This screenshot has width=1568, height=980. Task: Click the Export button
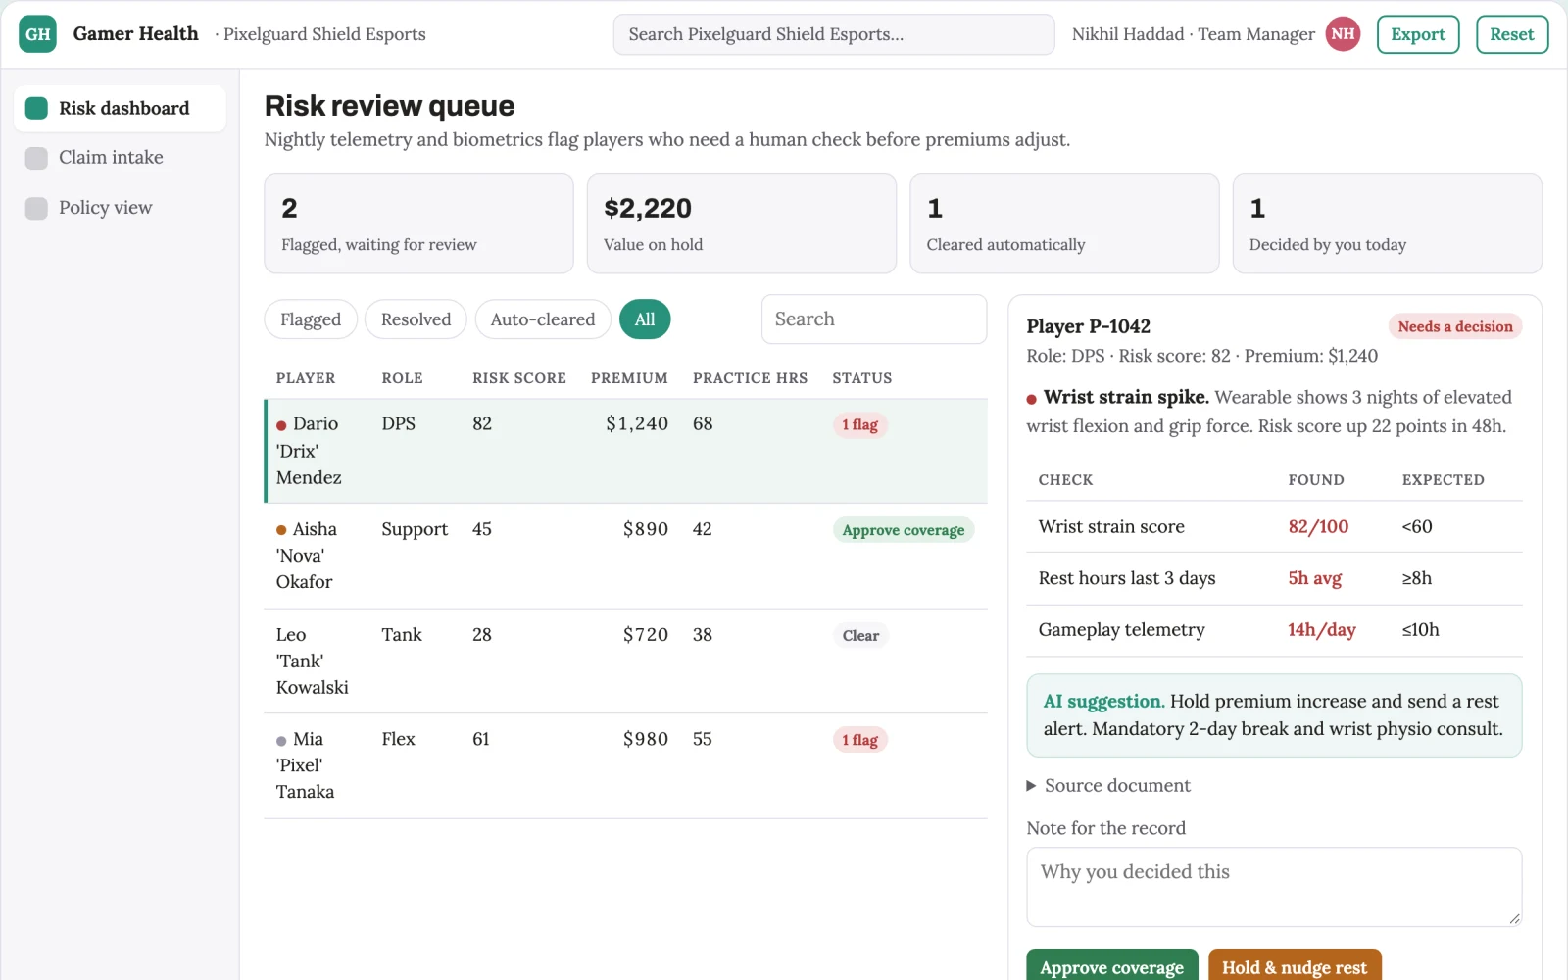[x=1418, y=34]
